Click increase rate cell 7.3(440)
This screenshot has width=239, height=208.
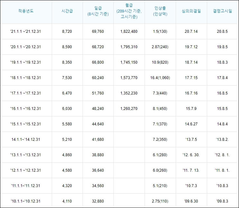click(x=160, y=93)
